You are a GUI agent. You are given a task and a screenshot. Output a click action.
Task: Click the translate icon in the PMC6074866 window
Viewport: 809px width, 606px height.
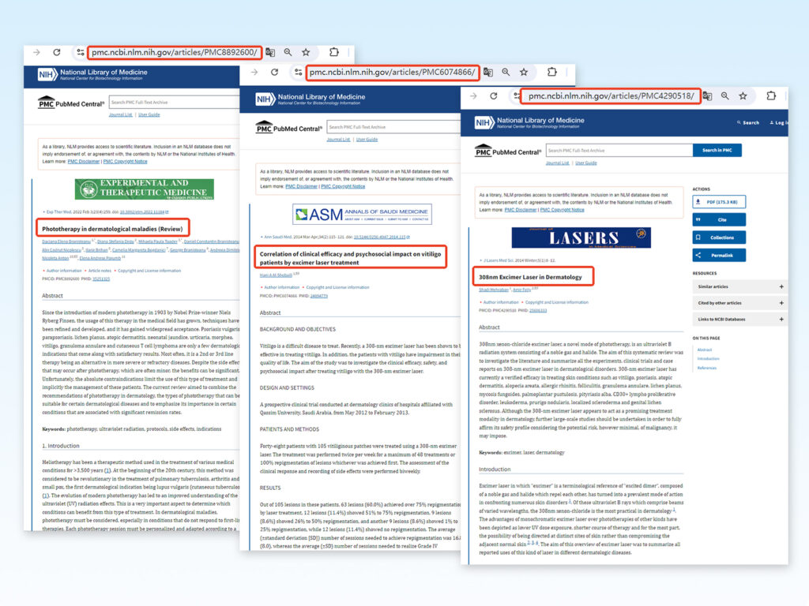pyautogui.click(x=487, y=72)
